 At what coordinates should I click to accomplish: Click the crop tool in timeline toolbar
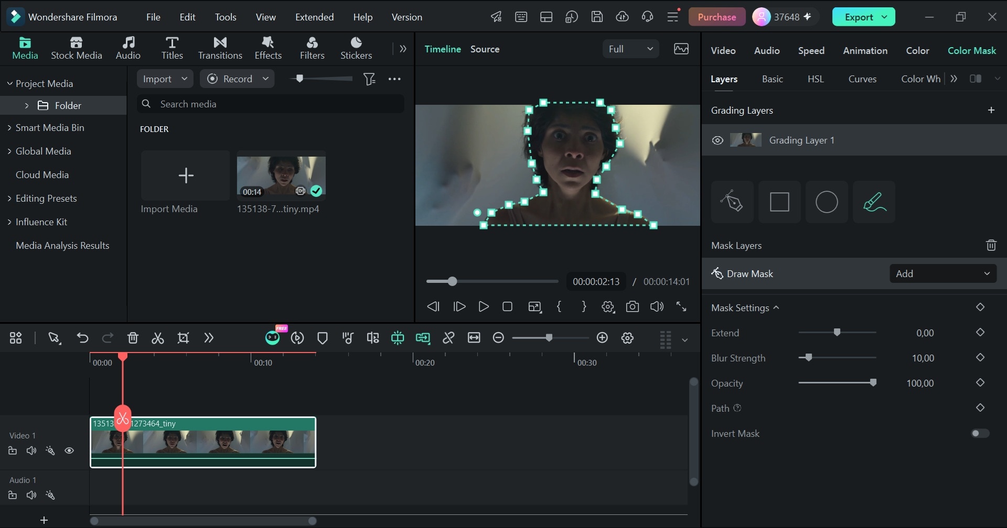[183, 338]
